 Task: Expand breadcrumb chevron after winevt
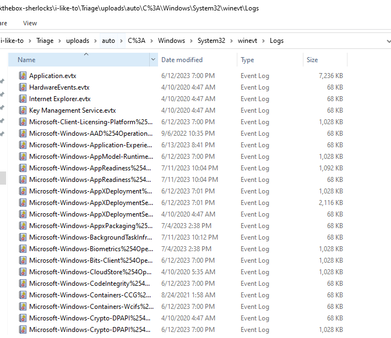tap(264, 41)
